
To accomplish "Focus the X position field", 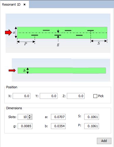I will click(x=22, y=96).
